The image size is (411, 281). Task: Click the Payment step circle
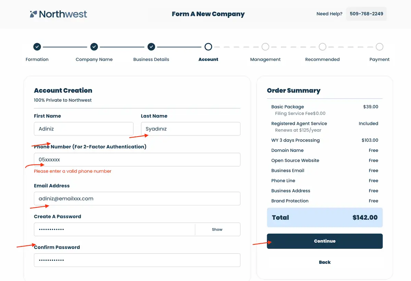click(379, 47)
